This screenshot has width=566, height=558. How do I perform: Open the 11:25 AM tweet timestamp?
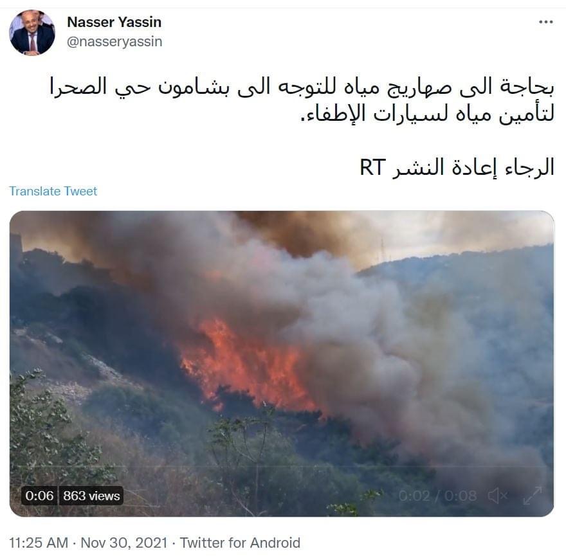coord(39,543)
